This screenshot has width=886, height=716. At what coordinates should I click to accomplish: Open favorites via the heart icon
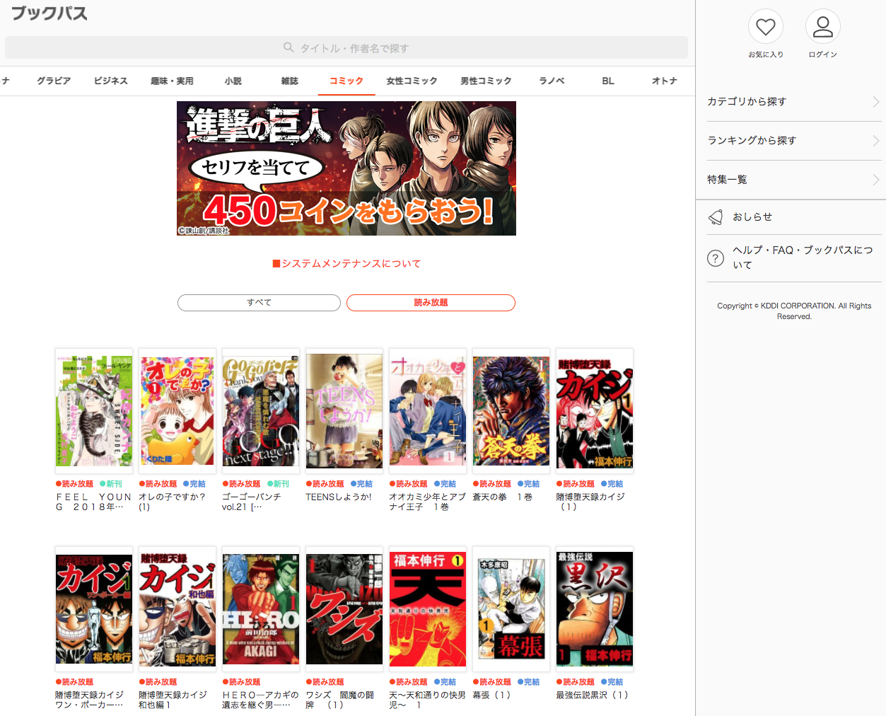766,27
